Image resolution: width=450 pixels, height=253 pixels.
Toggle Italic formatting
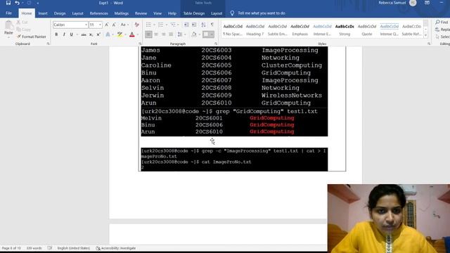coord(64,34)
